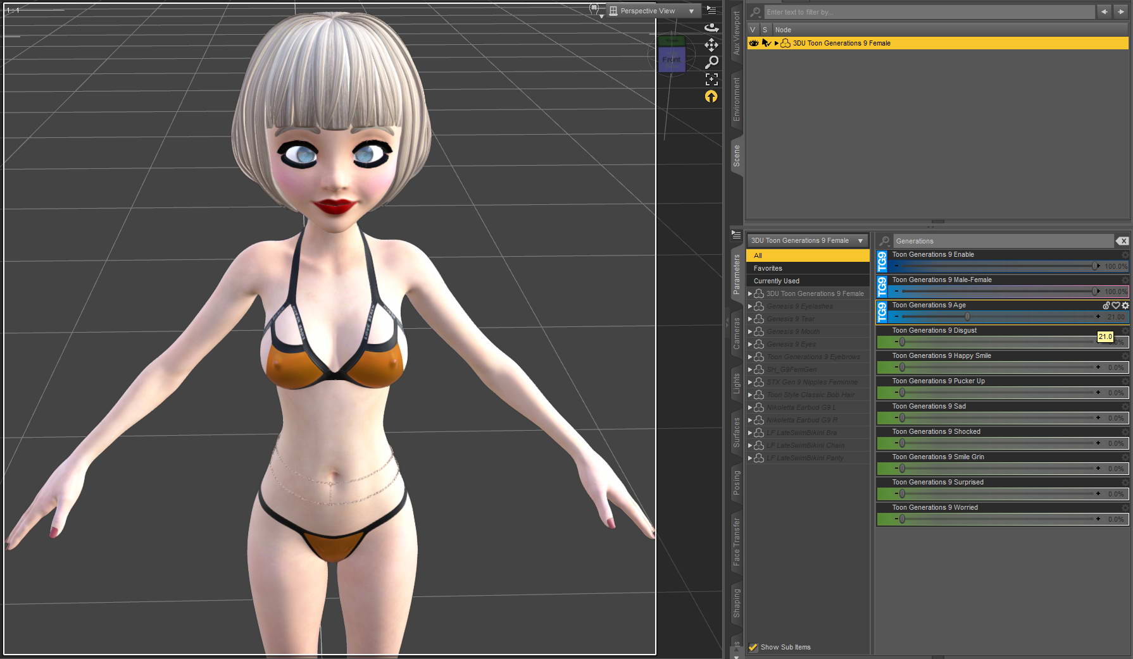This screenshot has height=659, width=1133.
Task: Click the yellow reset camera arrow icon
Action: click(711, 96)
